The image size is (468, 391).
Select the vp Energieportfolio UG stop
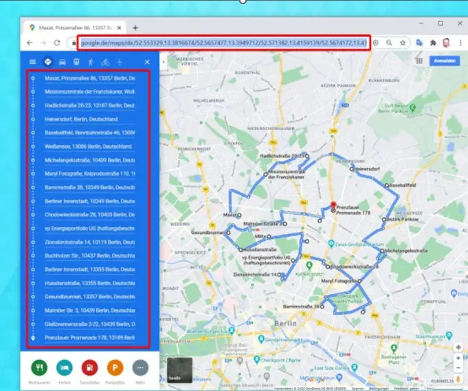[89, 229]
